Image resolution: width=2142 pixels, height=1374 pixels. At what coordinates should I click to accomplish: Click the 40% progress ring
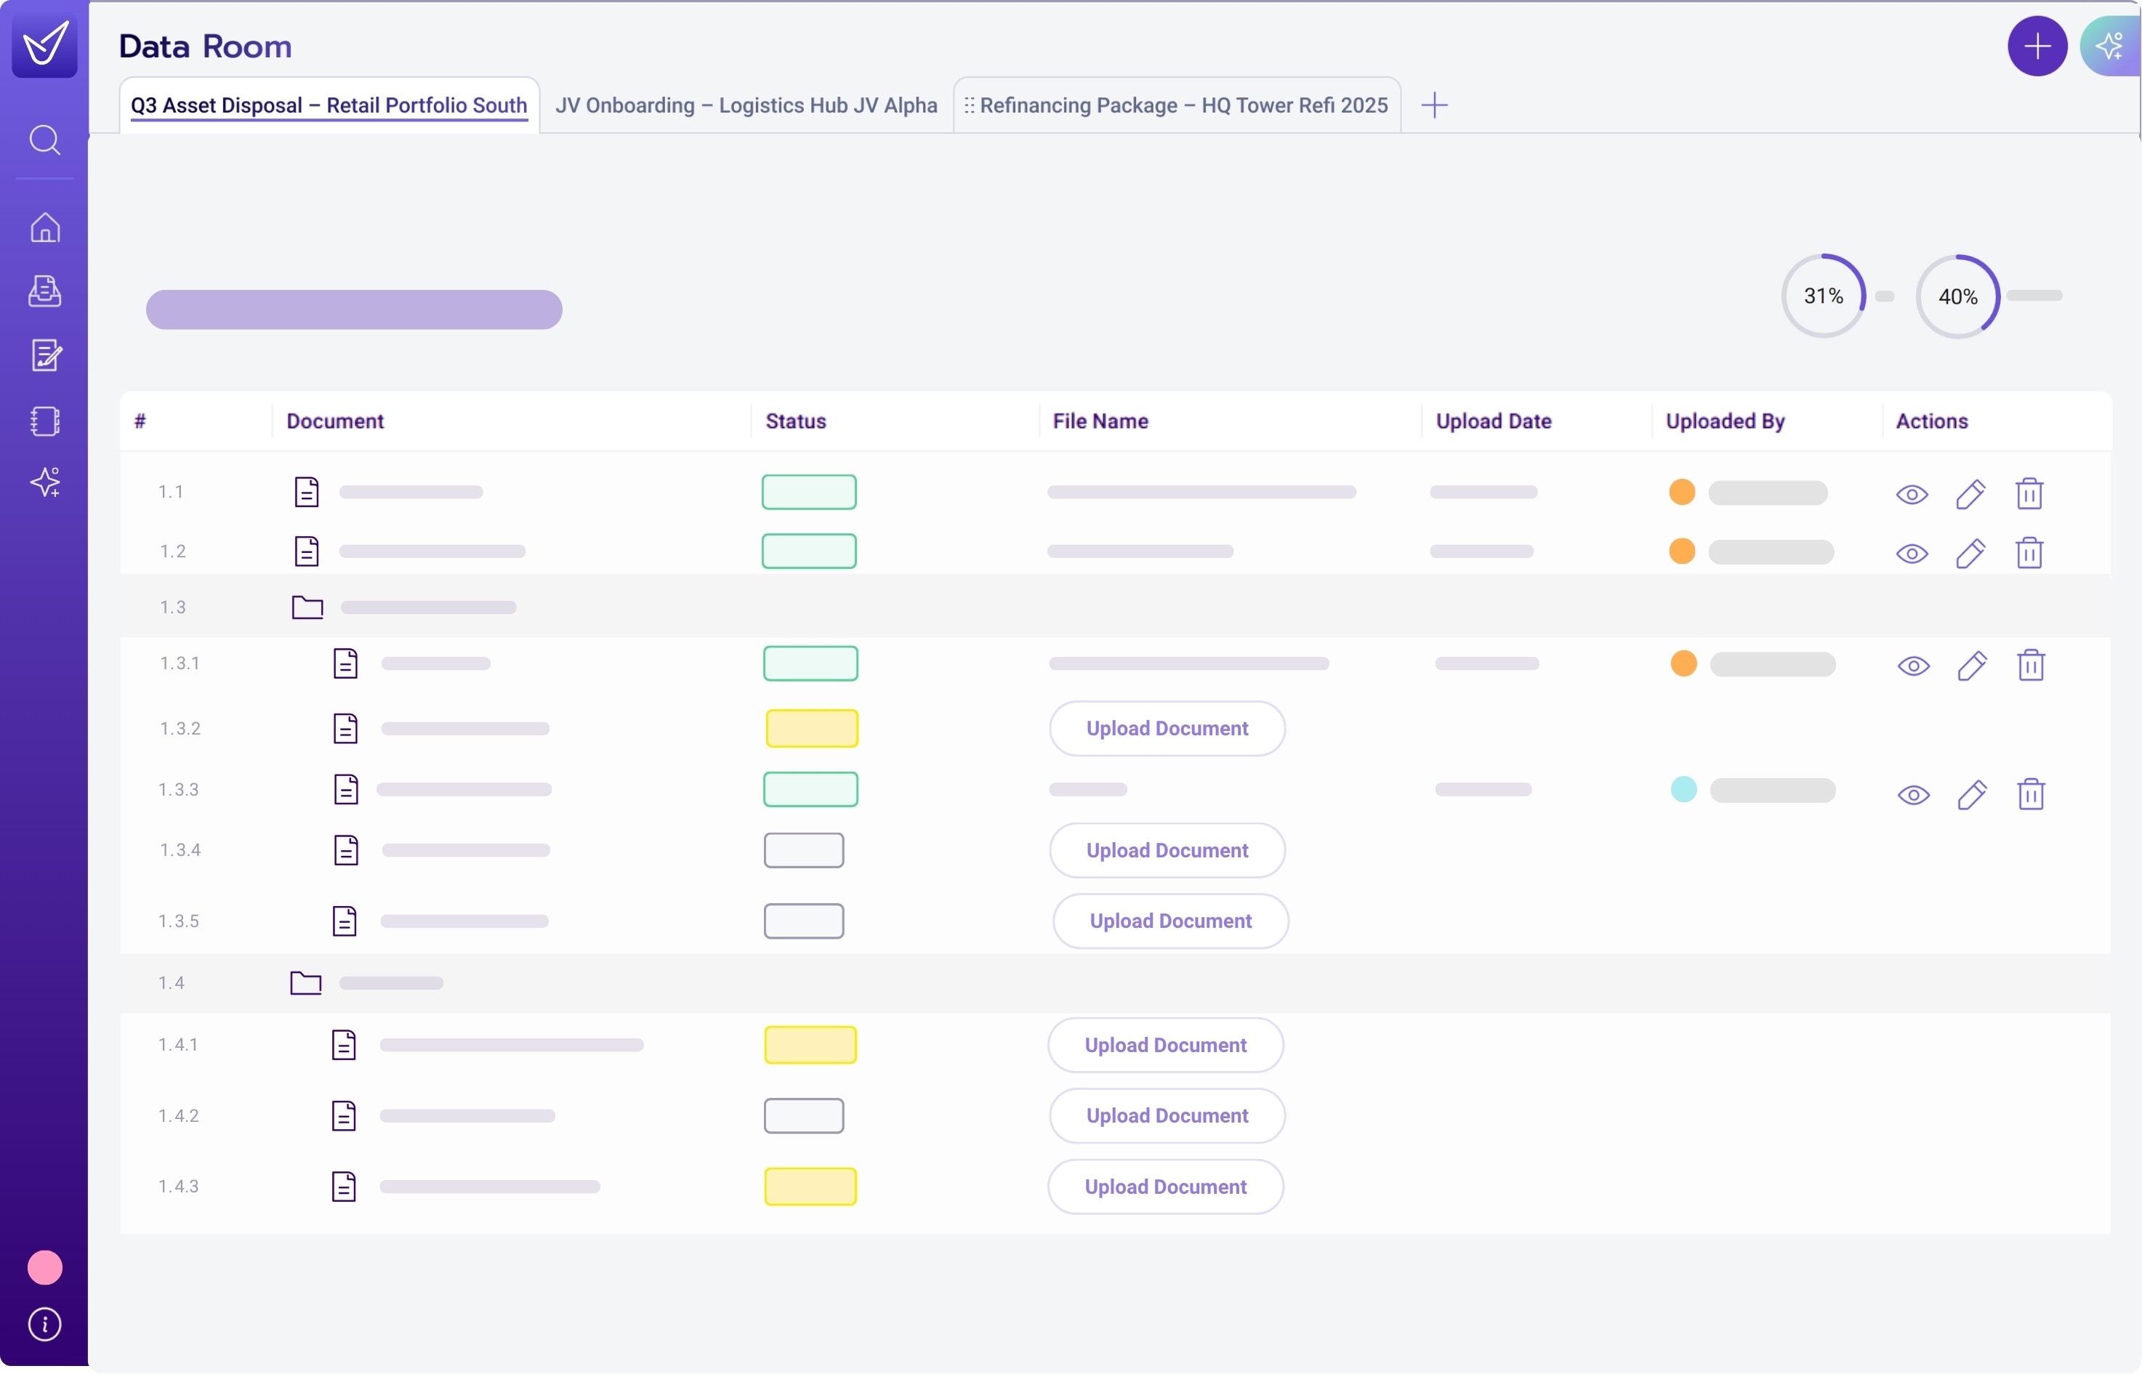(x=1958, y=297)
